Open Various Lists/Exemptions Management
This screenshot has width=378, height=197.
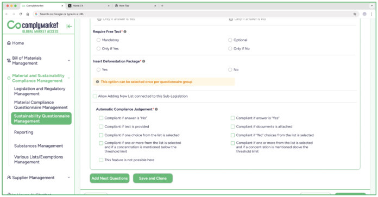(x=39, y=160)
